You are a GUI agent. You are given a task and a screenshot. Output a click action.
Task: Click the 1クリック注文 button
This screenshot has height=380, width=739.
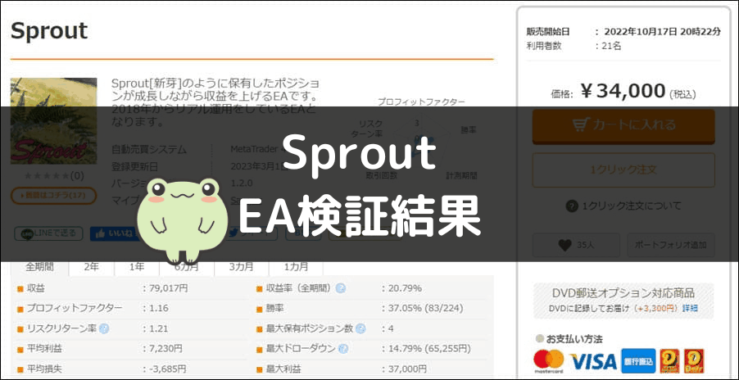[623, 170]
